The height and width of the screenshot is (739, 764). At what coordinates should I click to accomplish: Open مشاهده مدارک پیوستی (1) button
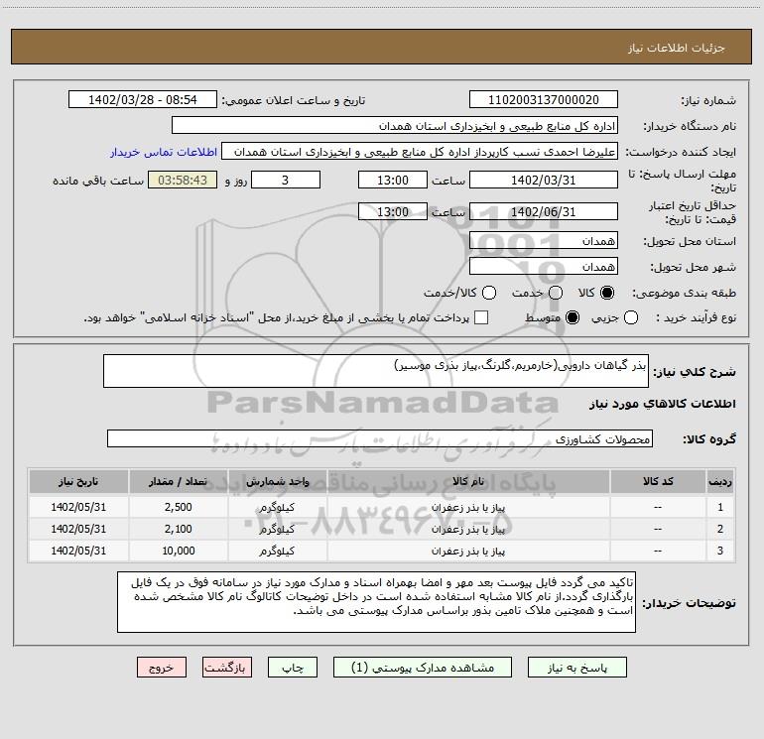pos(423,668)
